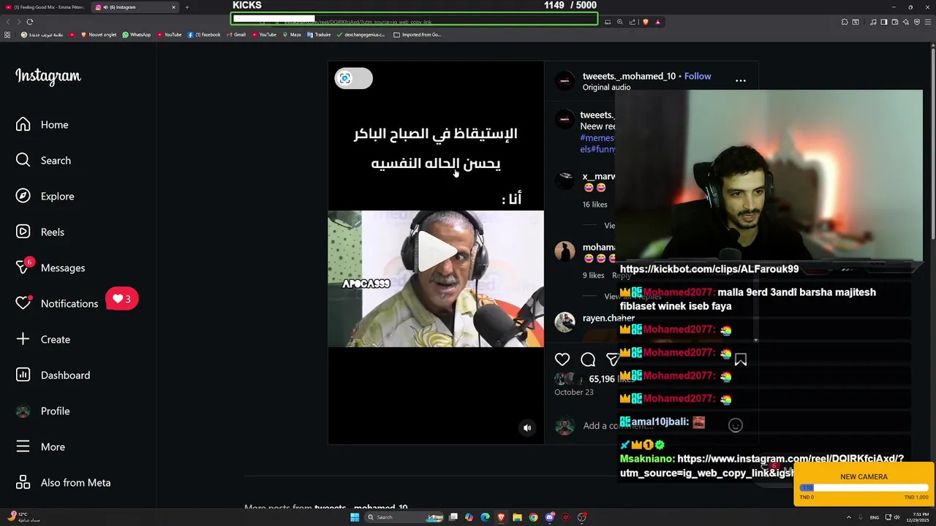Open the 7:51 PM taskbar clock
The width and height of the screenshot is (936, 526).
click(x=919, y=517)
